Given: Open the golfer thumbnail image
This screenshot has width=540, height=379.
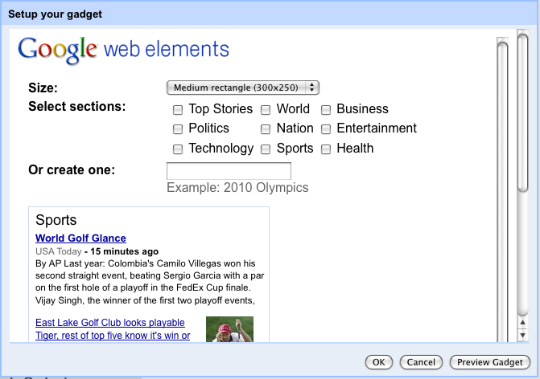Looking at the screenshot, I should coord(229,329).
